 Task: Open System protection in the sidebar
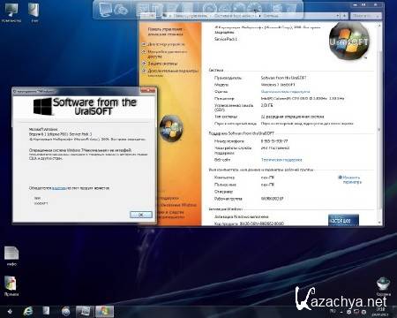pos(162,64)
